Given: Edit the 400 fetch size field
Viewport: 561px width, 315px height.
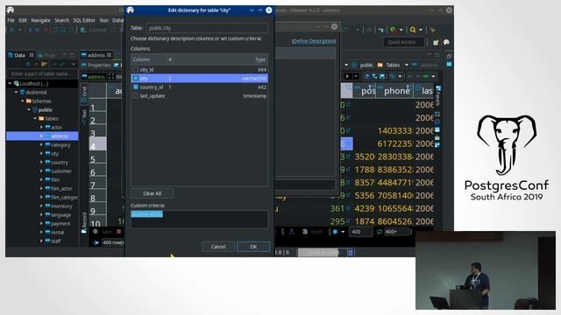Looking at the screenshot, I should (x=360, y=232).
